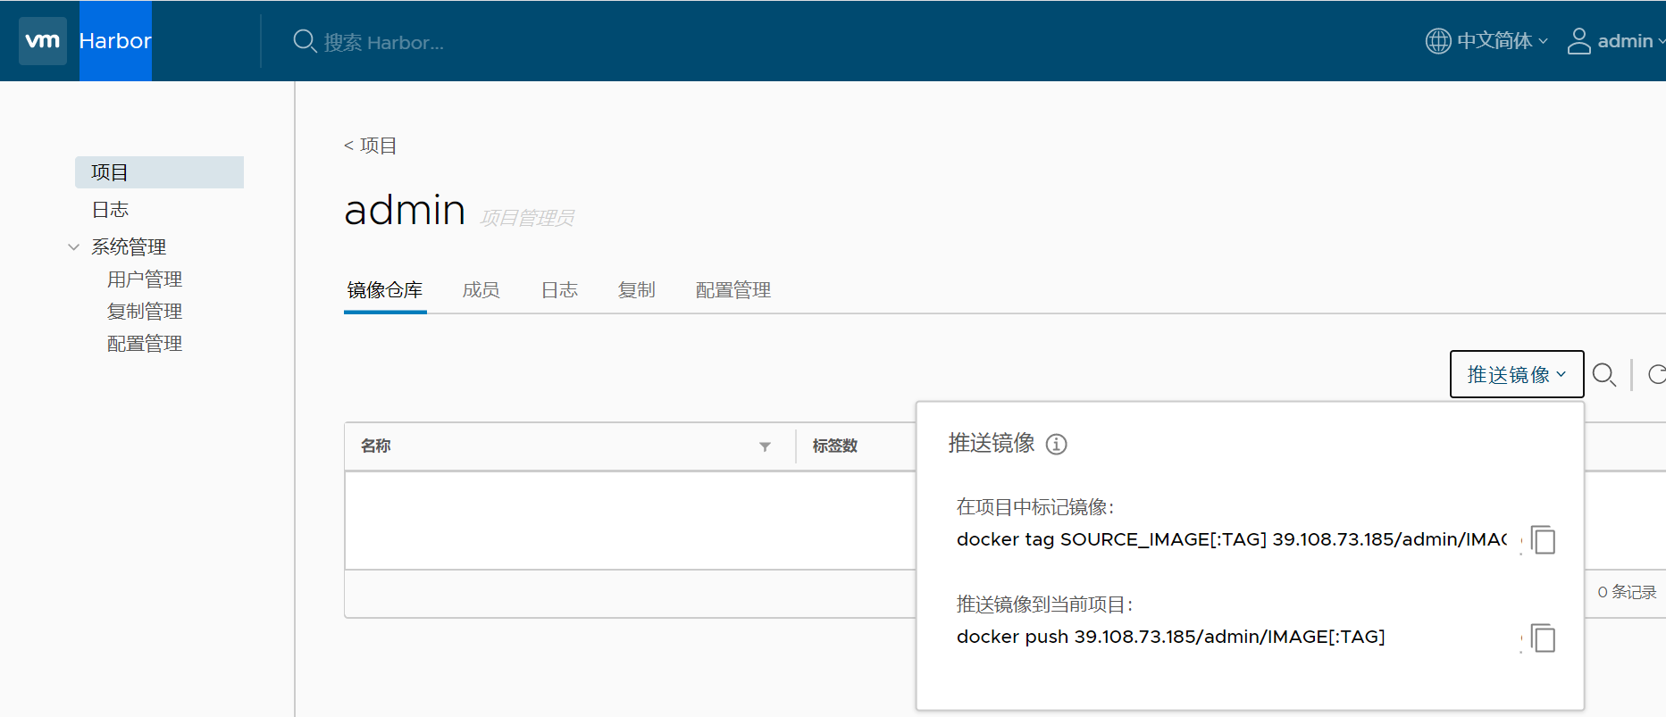Click the 标签数 column header
The height and width of the screenshot is (717, 1666).
click(x=835, y=446)
